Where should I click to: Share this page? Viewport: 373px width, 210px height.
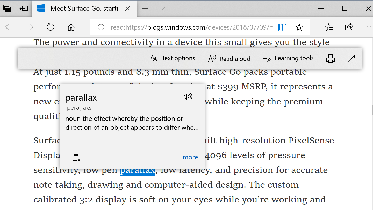point(349,27)
